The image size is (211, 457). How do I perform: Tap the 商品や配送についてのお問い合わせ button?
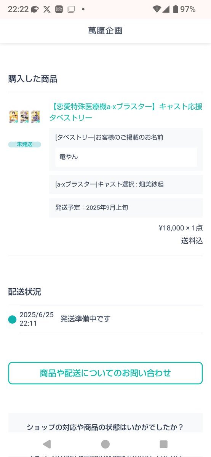coord(105,373)
